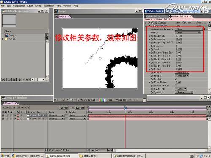Click the current time indicator marker
This screenshot has width=211, height=158.
pyautogui.click(x=125, y=108)
